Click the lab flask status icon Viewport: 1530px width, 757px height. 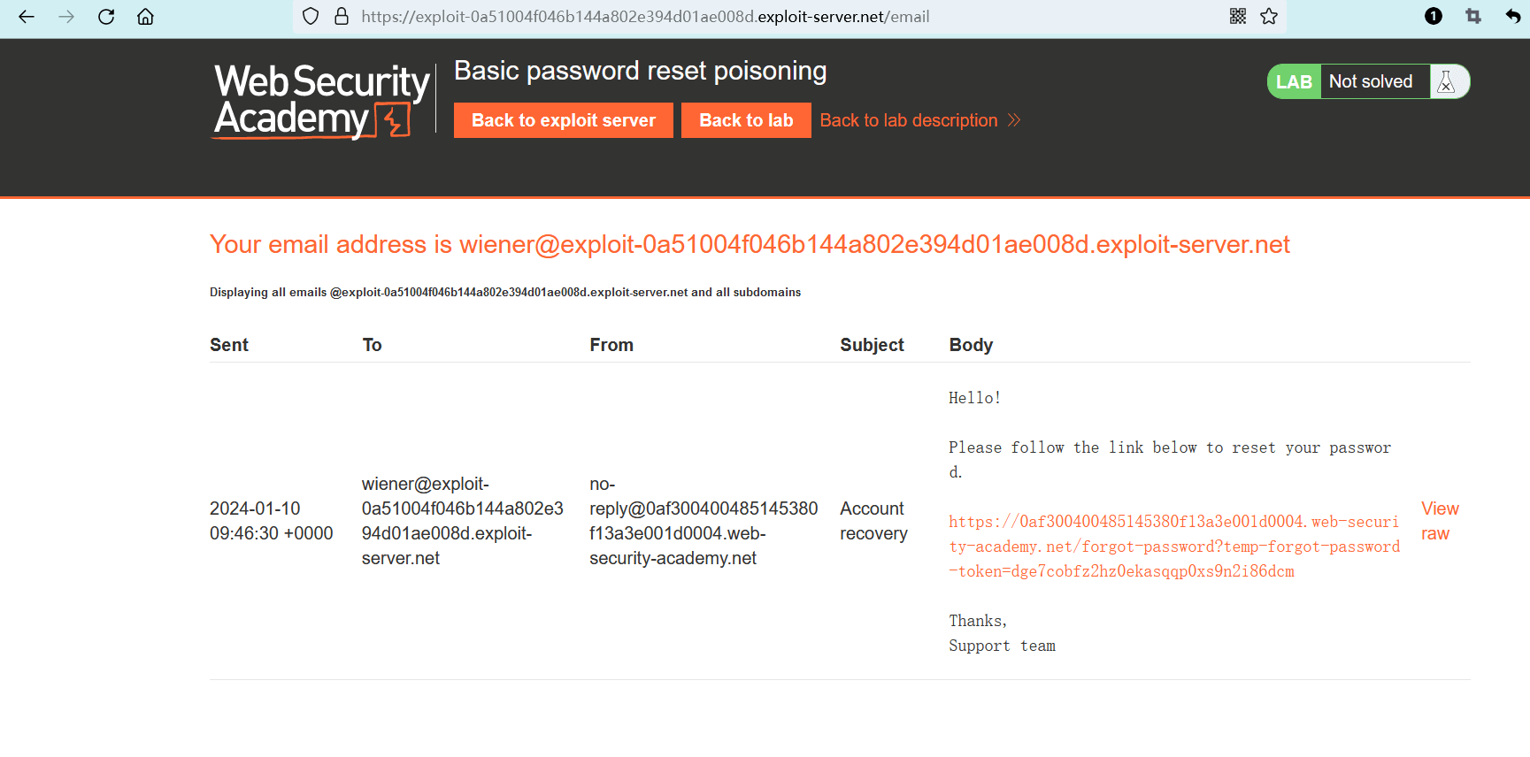tap(1447, 81)
